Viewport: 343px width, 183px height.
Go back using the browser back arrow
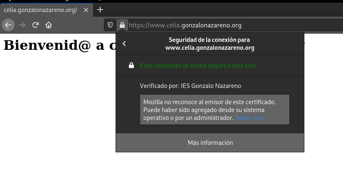coord(8,25)
